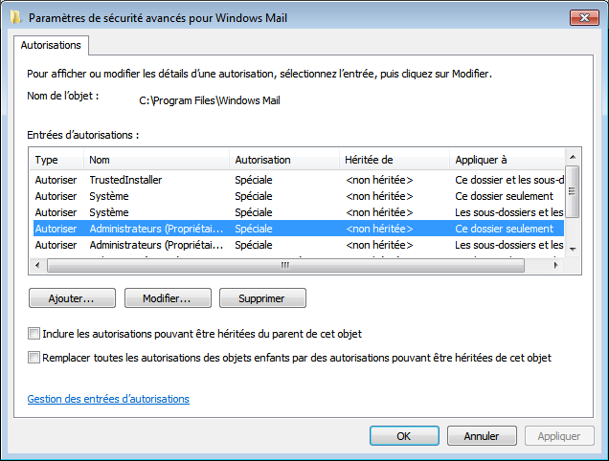Click the Supprimer button
The height and width of the screenshot is (461, 609).
coord(262,298)
